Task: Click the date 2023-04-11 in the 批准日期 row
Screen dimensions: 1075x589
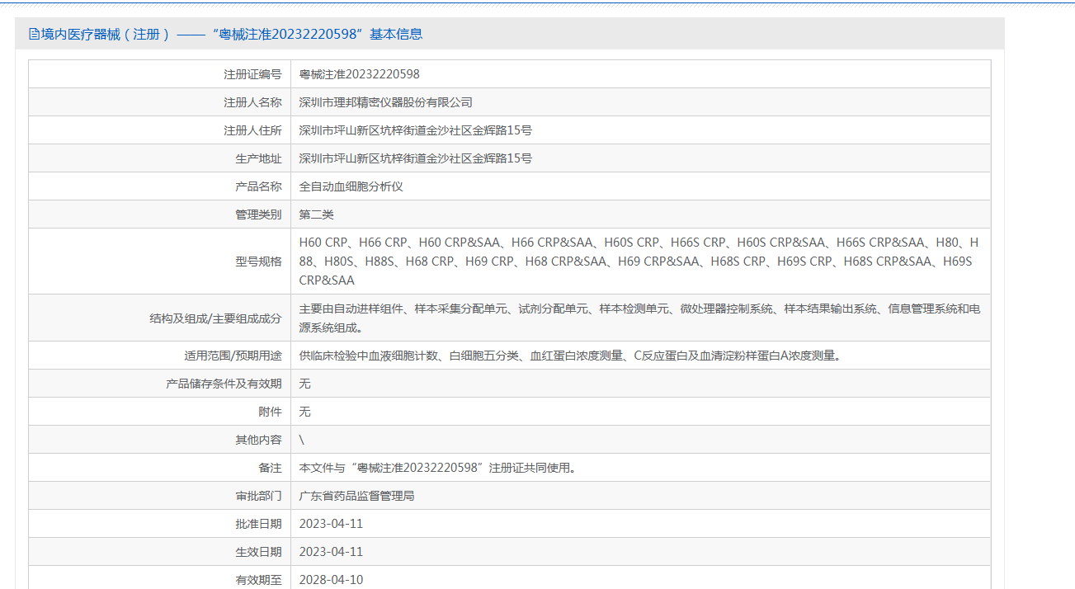Action: pos(331,524)
